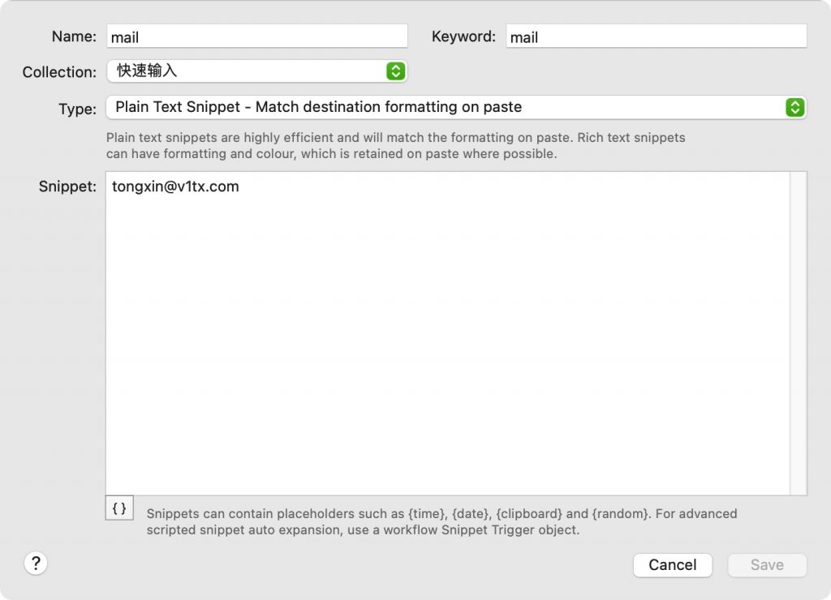Click the 'Type:' label

(x=77, y=109)
